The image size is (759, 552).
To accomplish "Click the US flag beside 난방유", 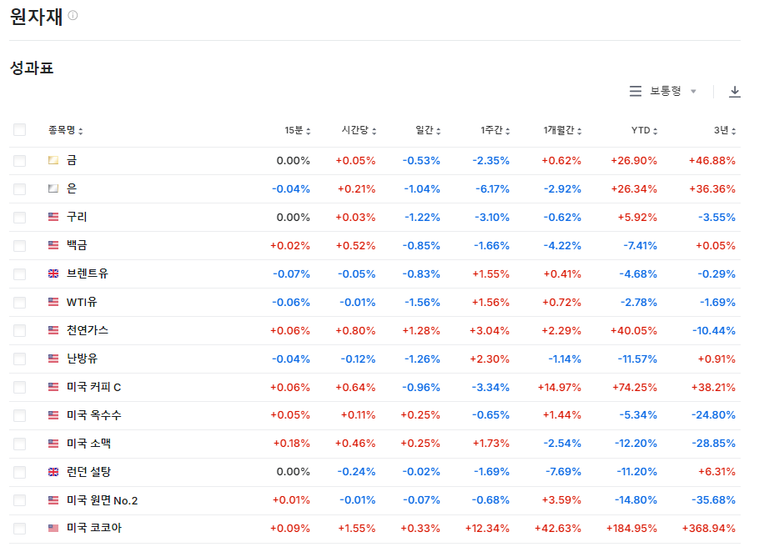I will pyautogui.click(x=53, y=359).
